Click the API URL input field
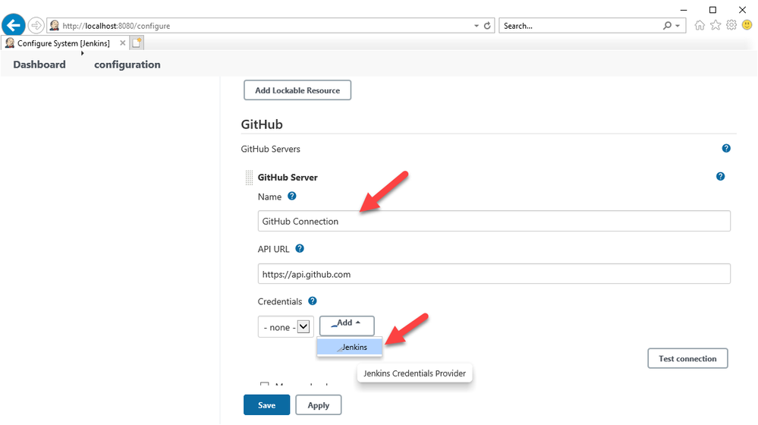Screen dimensions: 758x425 pyautogui.click(x=494, y=274)
